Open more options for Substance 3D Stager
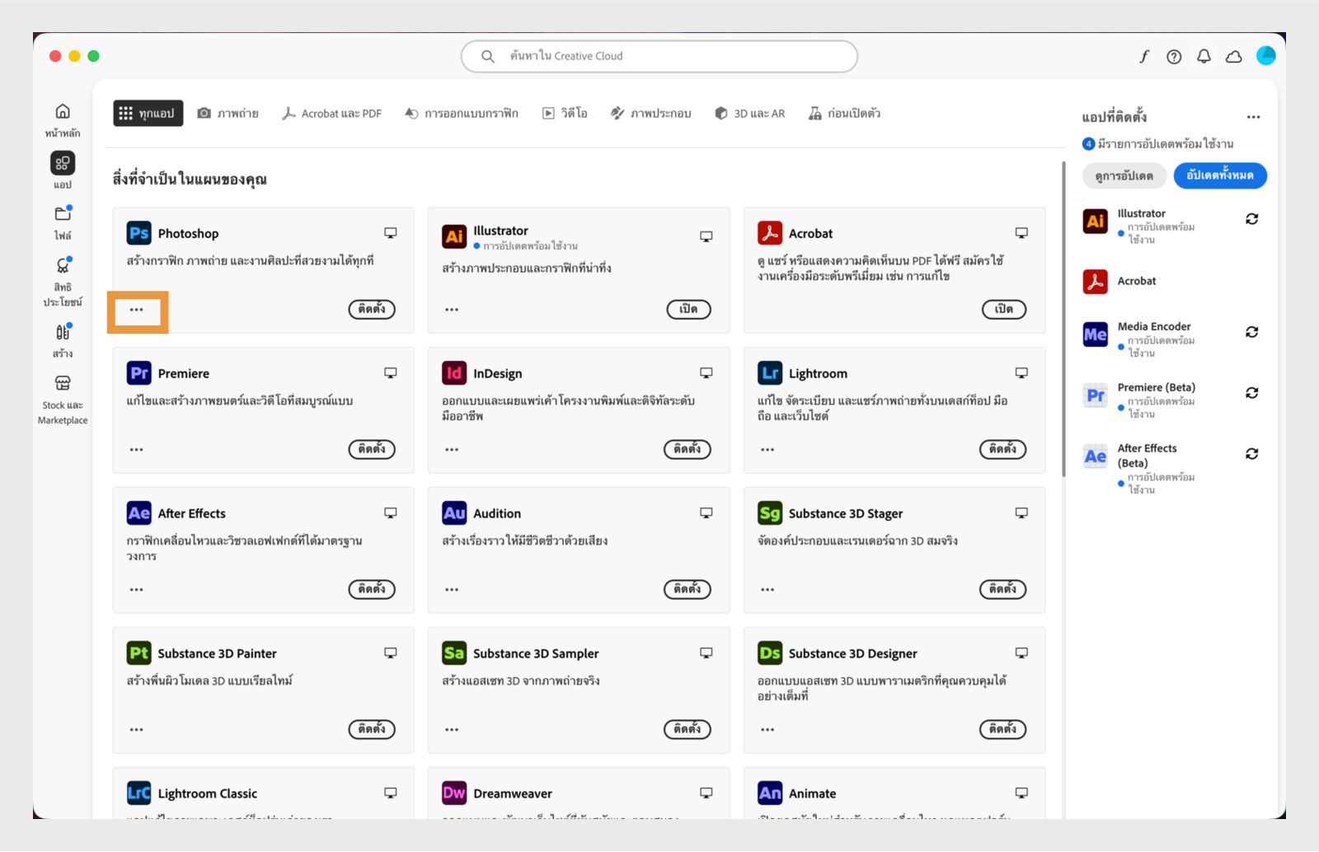Image resolution: width=1319 pixels, height=852 pixels. [x=767, y=590]
